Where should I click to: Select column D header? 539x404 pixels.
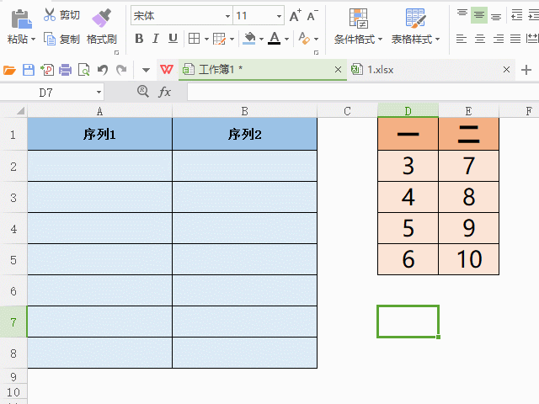point(408,110)
